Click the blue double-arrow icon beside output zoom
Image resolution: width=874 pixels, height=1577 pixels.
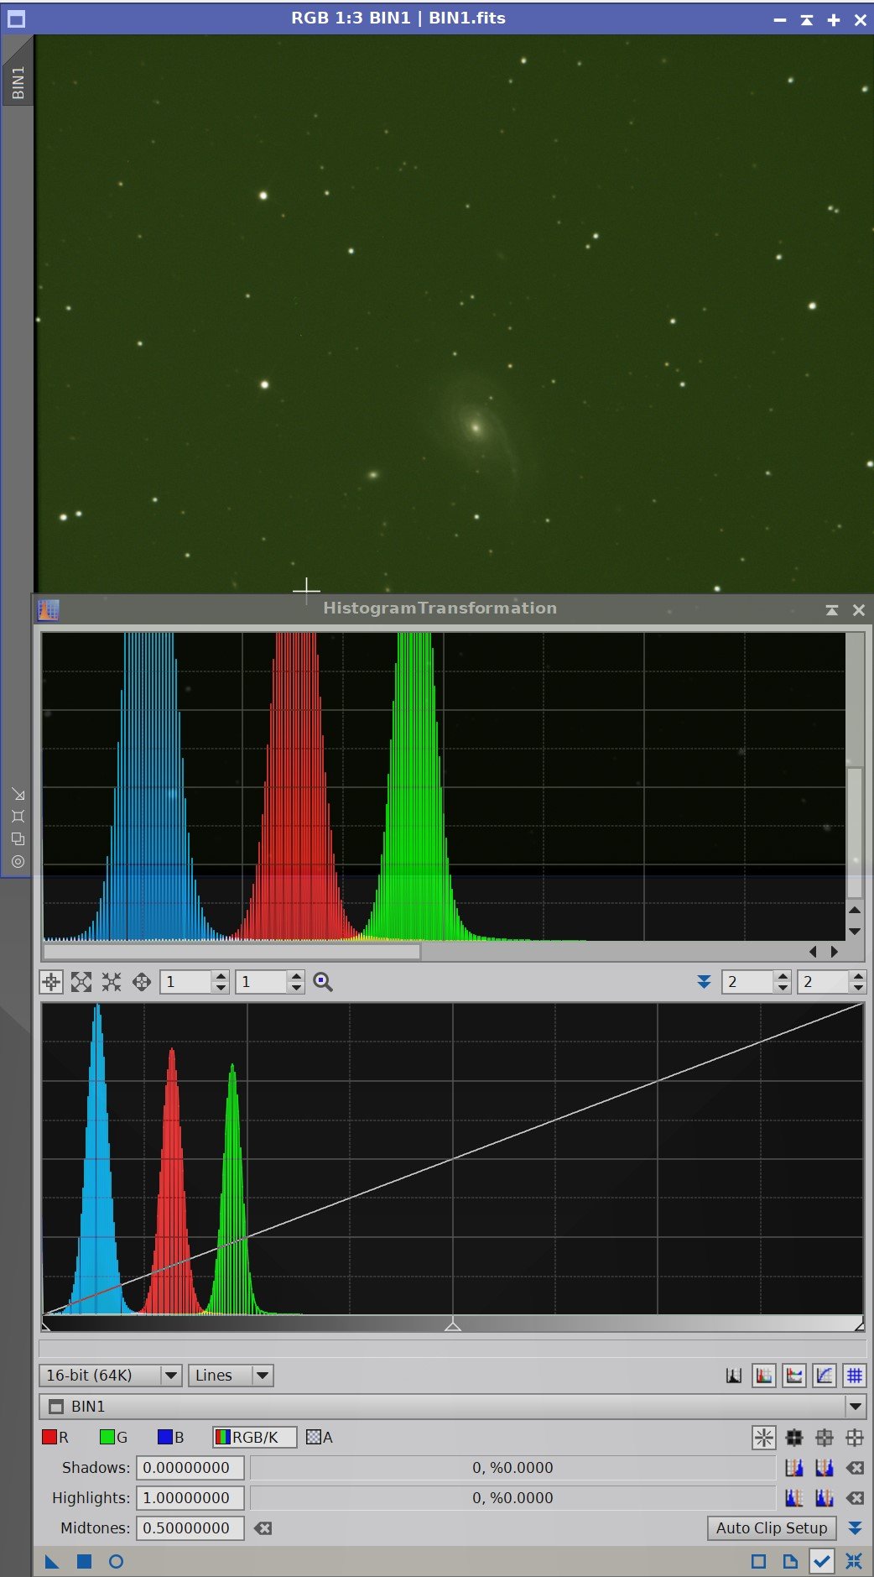pyautogui.click(x=704, y=982)
